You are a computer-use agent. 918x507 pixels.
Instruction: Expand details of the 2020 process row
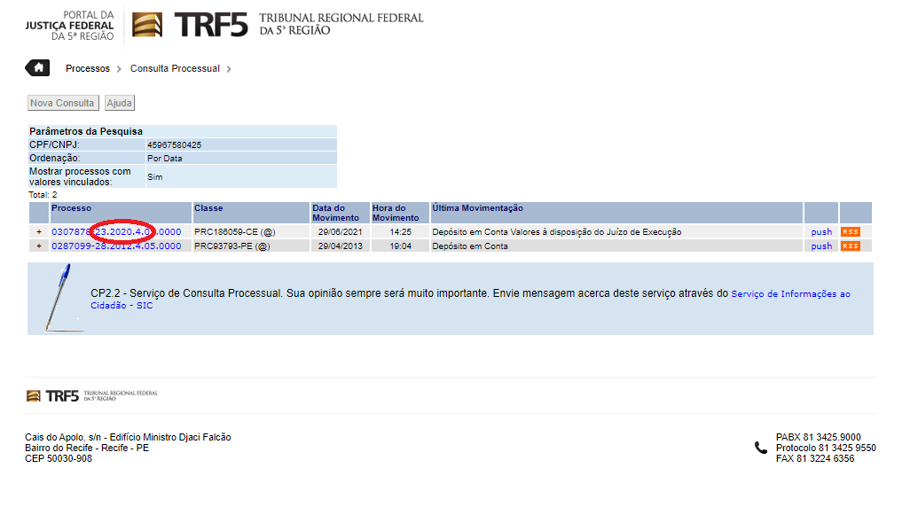point(39,232)
